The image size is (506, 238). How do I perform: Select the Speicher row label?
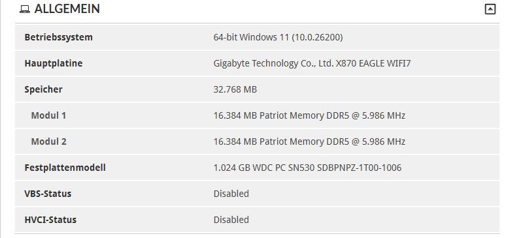tap(43, 89)
